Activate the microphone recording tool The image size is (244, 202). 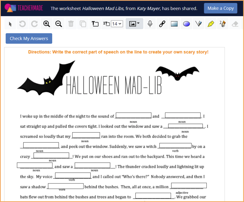150,24
